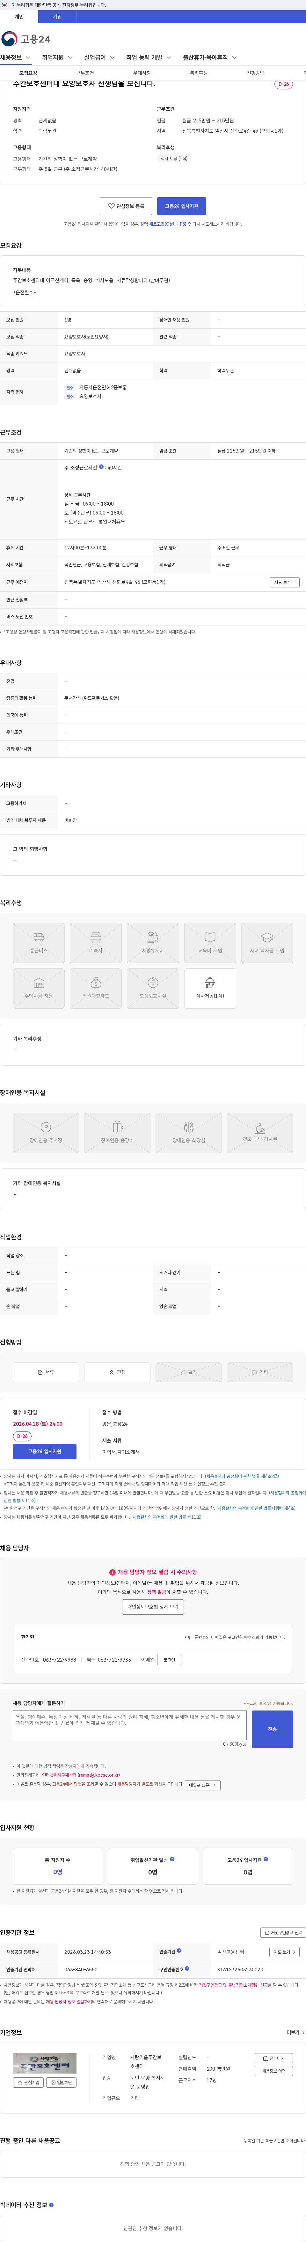The height and width of the screenshot is (2242, 306).
Task: Click the top 고용24 입사지원 button
Action: [x=181, y=206]
